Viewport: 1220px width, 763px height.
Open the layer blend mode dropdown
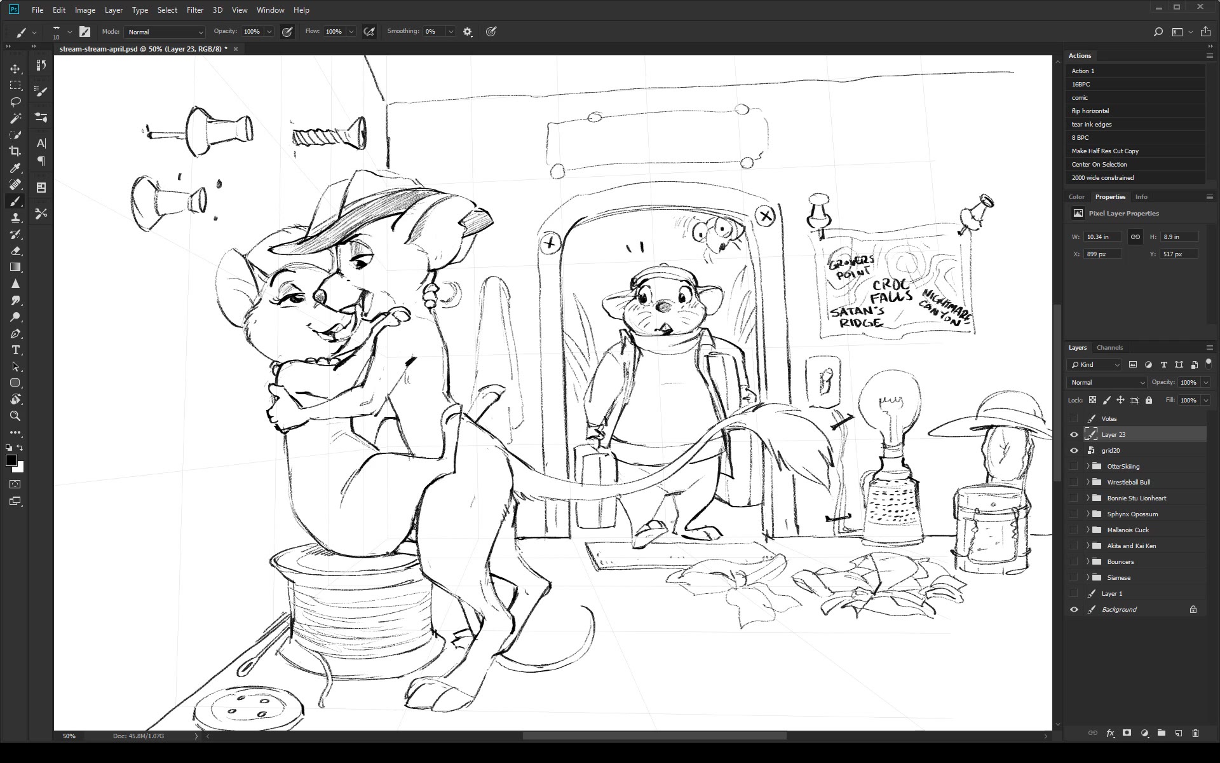click(x=1106, y=383)
